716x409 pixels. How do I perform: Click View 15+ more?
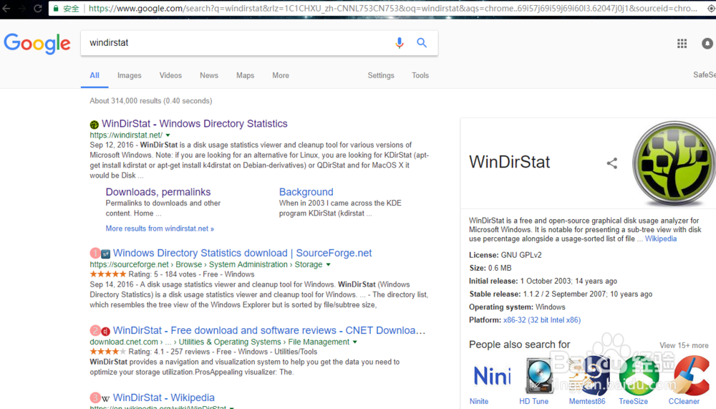pyautogui.click(x=684, y=345)
